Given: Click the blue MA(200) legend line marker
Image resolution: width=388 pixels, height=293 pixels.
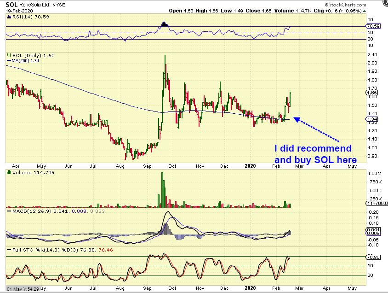Looking at the screenshot, I should (9, 61).
